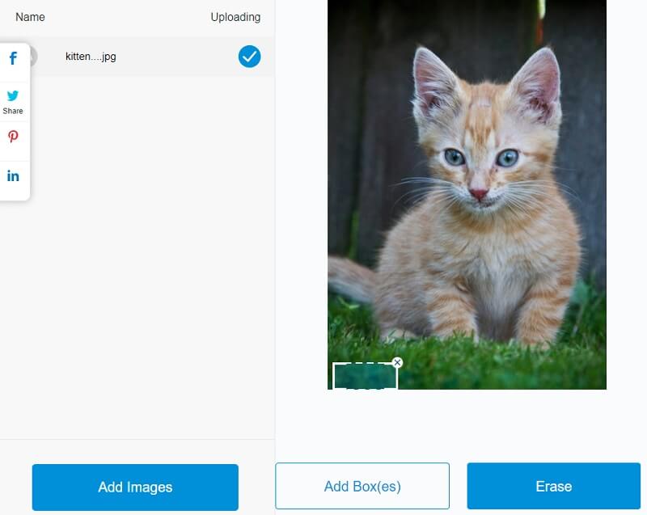647x515 pixels.
Task: Select the kitten....jpg file entry
Action: 91,57
